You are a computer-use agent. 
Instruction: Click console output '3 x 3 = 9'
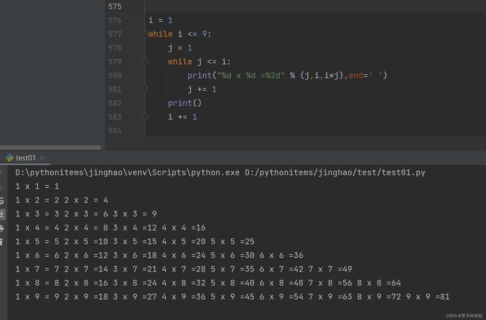pos(135,214)
